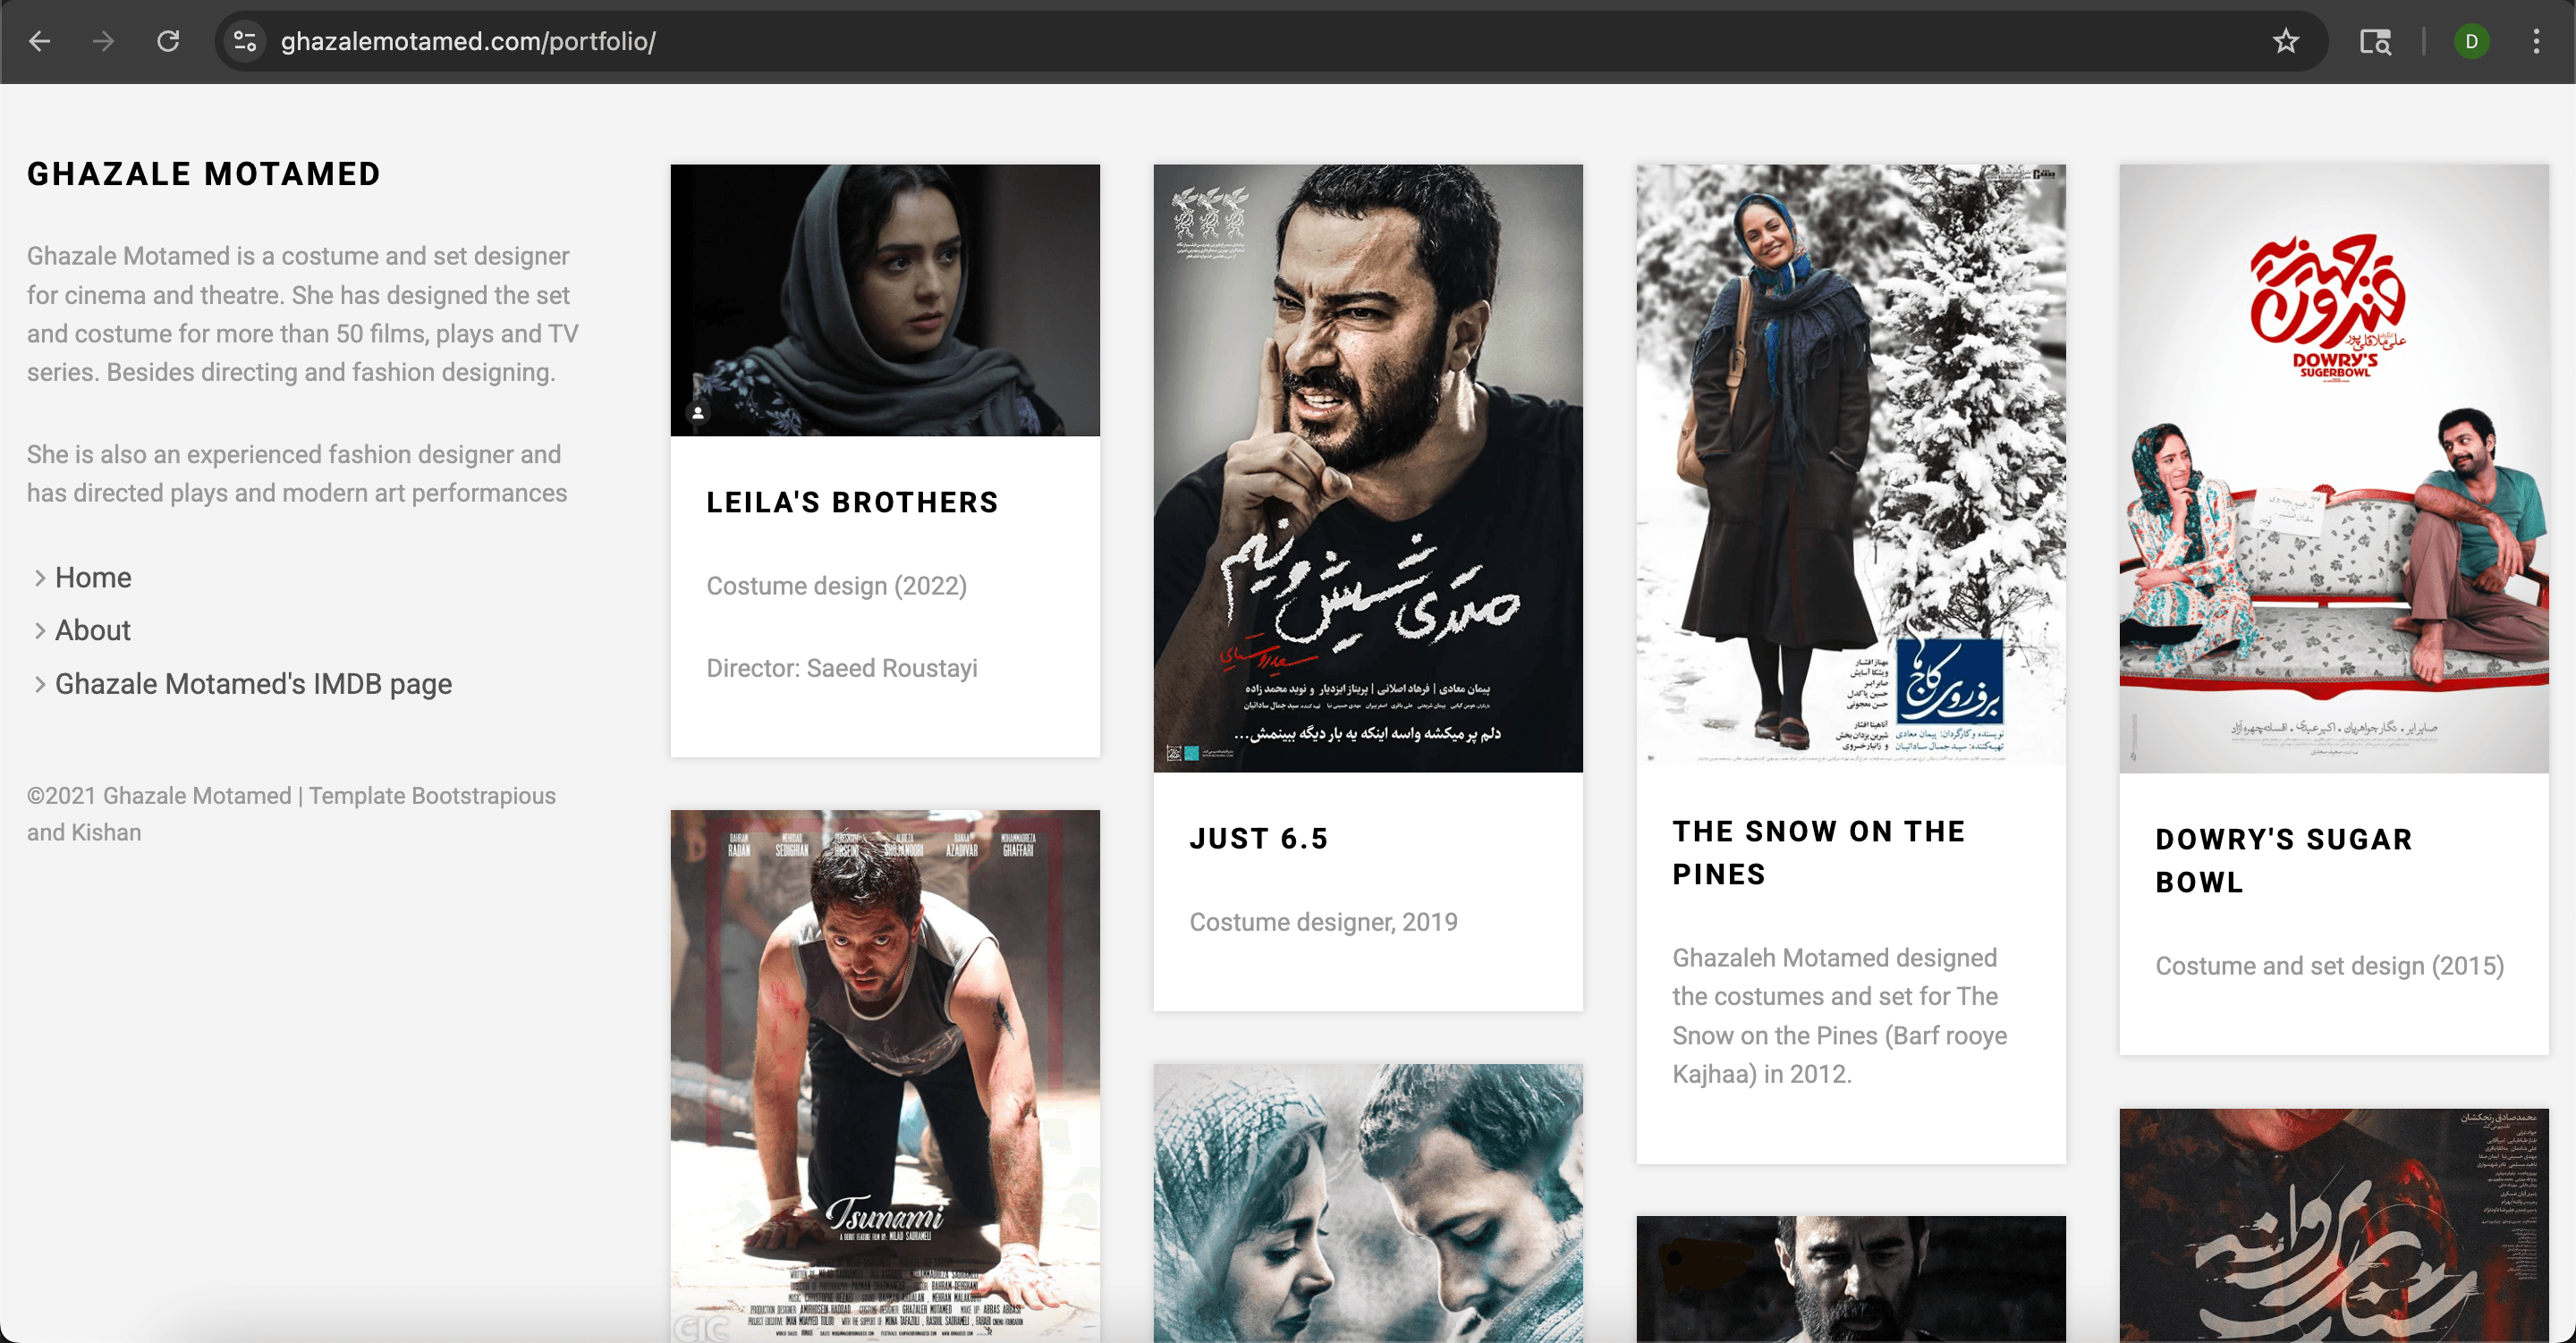Image resolution: width=2576 pixels, height=1343 pixels.
Task: Click the Just 6.5 movie poster
Action: 1367,468
